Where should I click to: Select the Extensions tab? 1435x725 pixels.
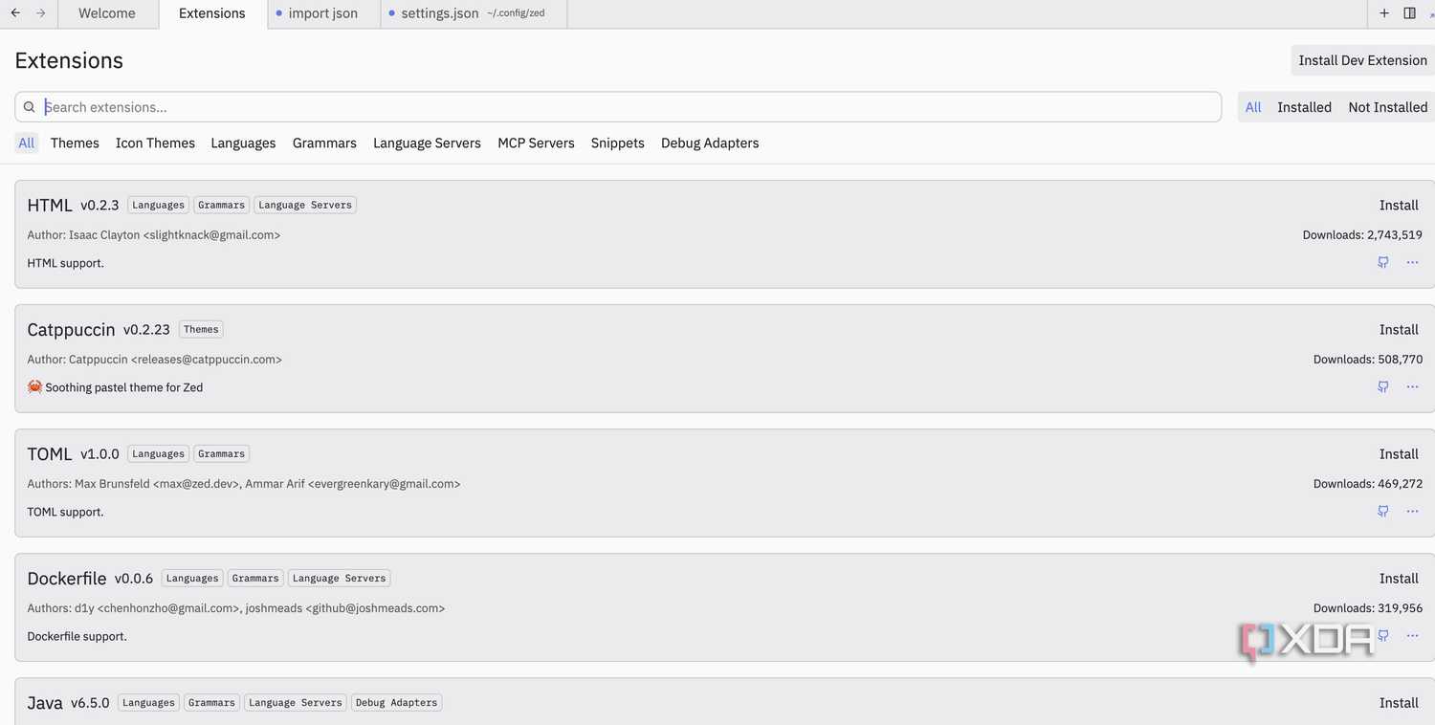click(x=212, y=13)
